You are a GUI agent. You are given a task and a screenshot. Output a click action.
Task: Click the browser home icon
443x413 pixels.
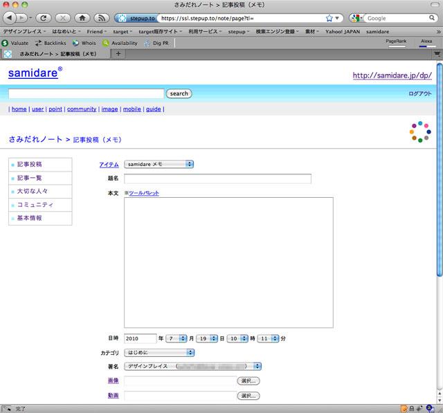pyautogui.click(x=83, y=17)
